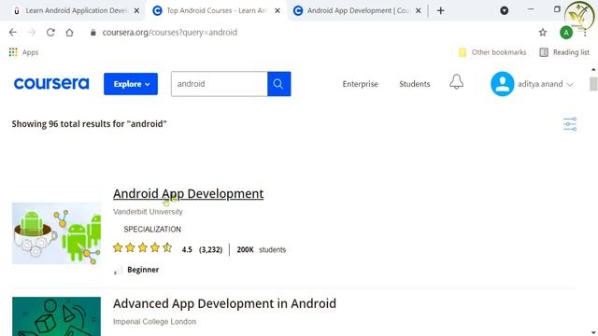The image size is (598, 336).
Task: Open Reading list
Action: coord(564,52)
